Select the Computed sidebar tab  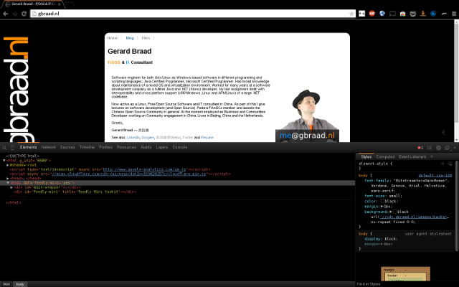[385, 156]
